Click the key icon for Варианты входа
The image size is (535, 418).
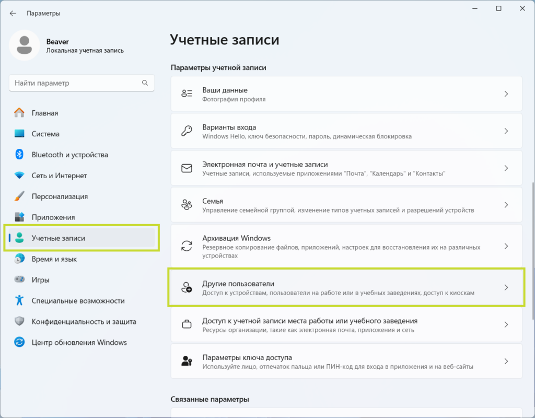point(187,131)
